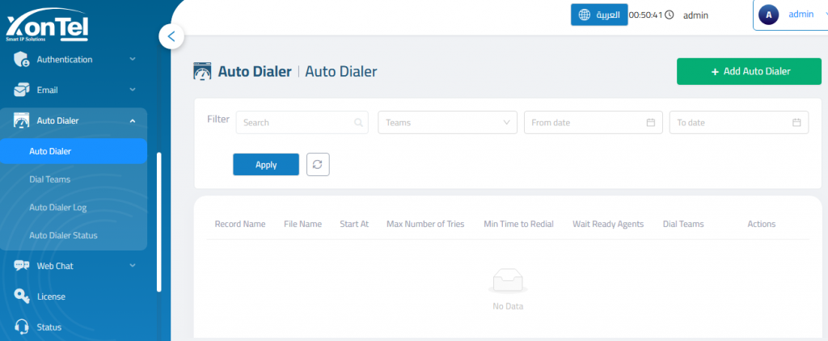Screen dimensions: 828x341
Task: Click the File Name column header
Action: coord(302,224)
